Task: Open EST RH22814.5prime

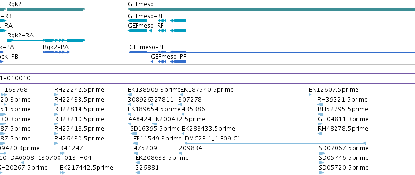Action: click(x=79, y=109)
